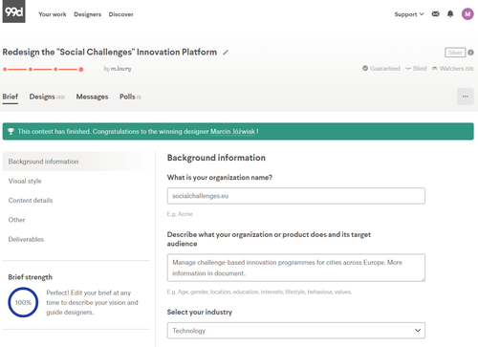Click the Guaranteed checkmark icon
This screenshot has height=347, width=478.
tap(365, 68)
